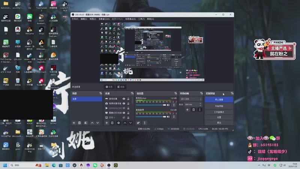300x169 pixels.
Task: Open source properties gear icon
Action: 118,123
